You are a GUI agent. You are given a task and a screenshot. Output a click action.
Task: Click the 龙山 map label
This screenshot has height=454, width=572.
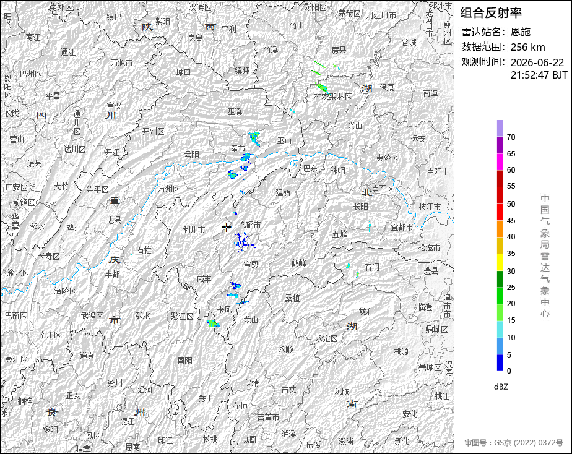tap(251, 320)
